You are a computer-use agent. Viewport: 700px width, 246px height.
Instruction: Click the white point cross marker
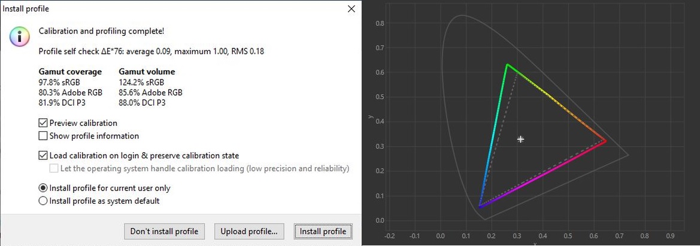coord(520,139)
